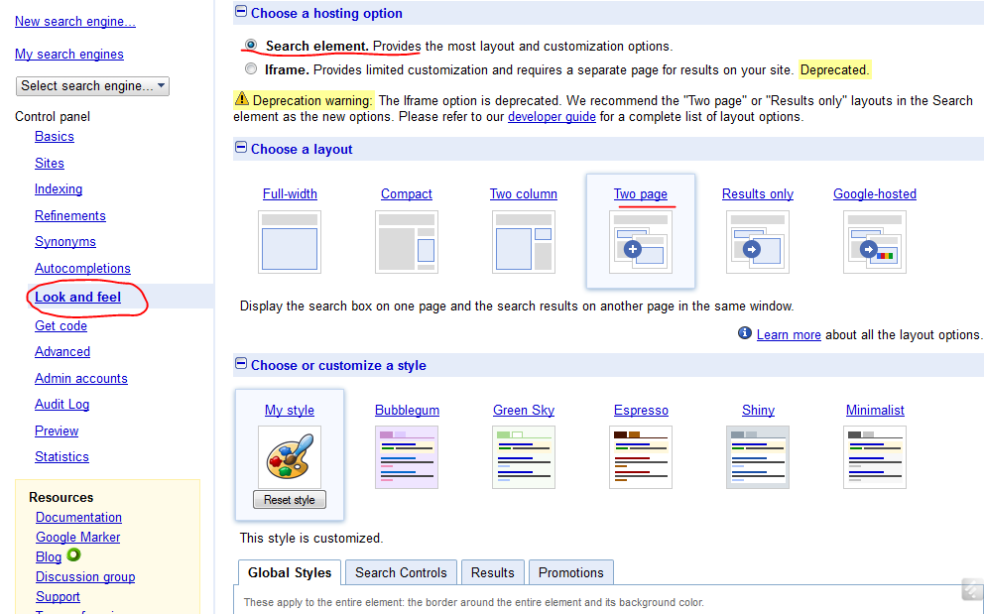Open the Discussion group link
This screenshot has height=614, width=984.
click(x=85, y=577)
